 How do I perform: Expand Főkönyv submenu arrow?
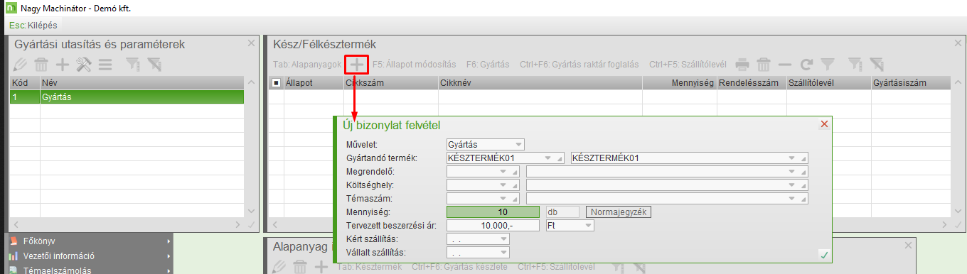(x=169, y=241)
